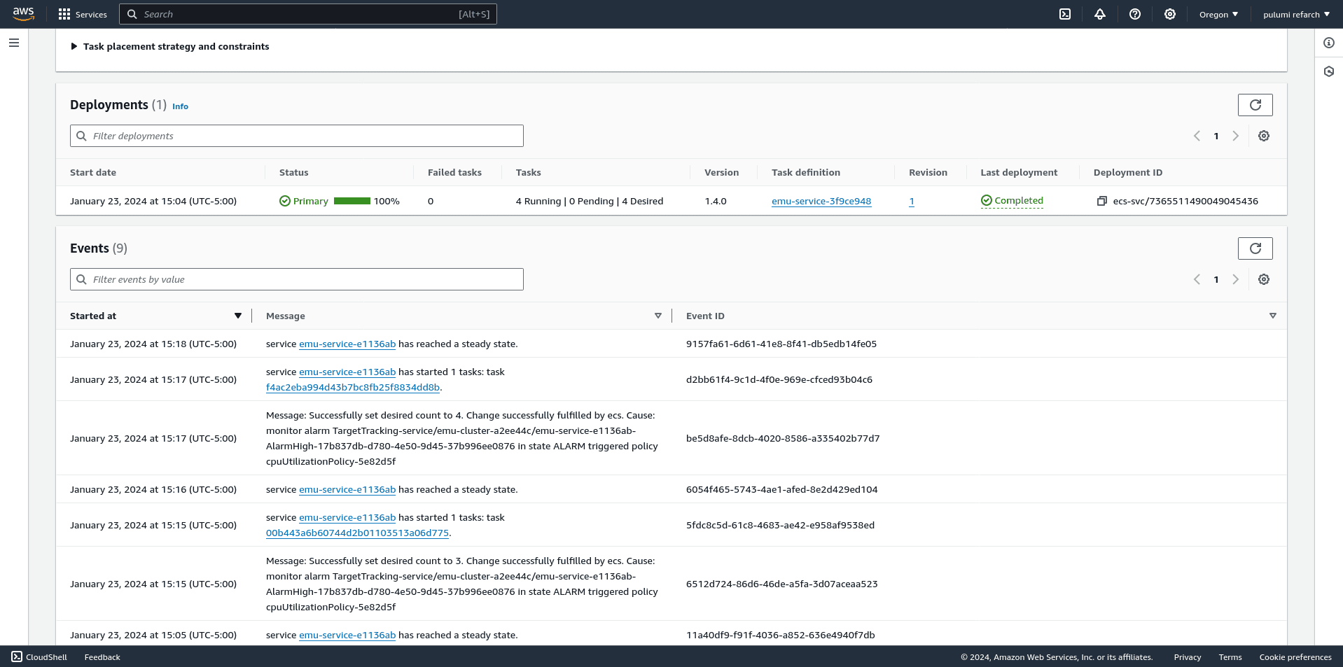
Task: Open the notifications bell
Action: point(1099,14)
